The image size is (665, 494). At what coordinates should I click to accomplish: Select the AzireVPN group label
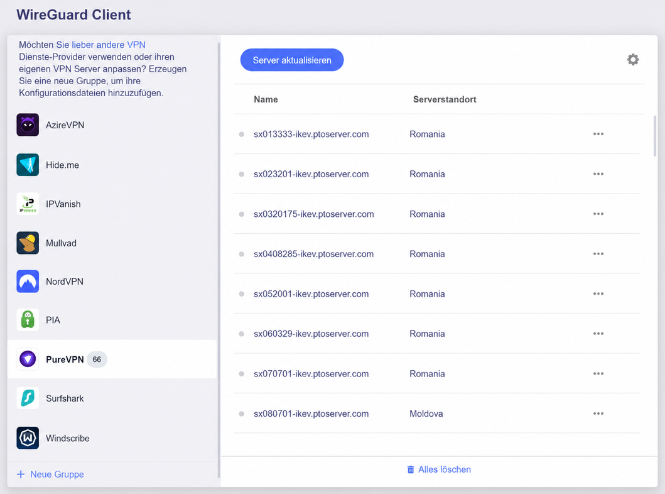pyautogui.click(x=65, y=125)
